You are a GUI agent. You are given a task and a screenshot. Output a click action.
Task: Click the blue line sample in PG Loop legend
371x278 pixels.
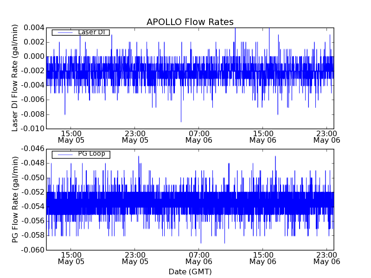[x=64, y=154]
